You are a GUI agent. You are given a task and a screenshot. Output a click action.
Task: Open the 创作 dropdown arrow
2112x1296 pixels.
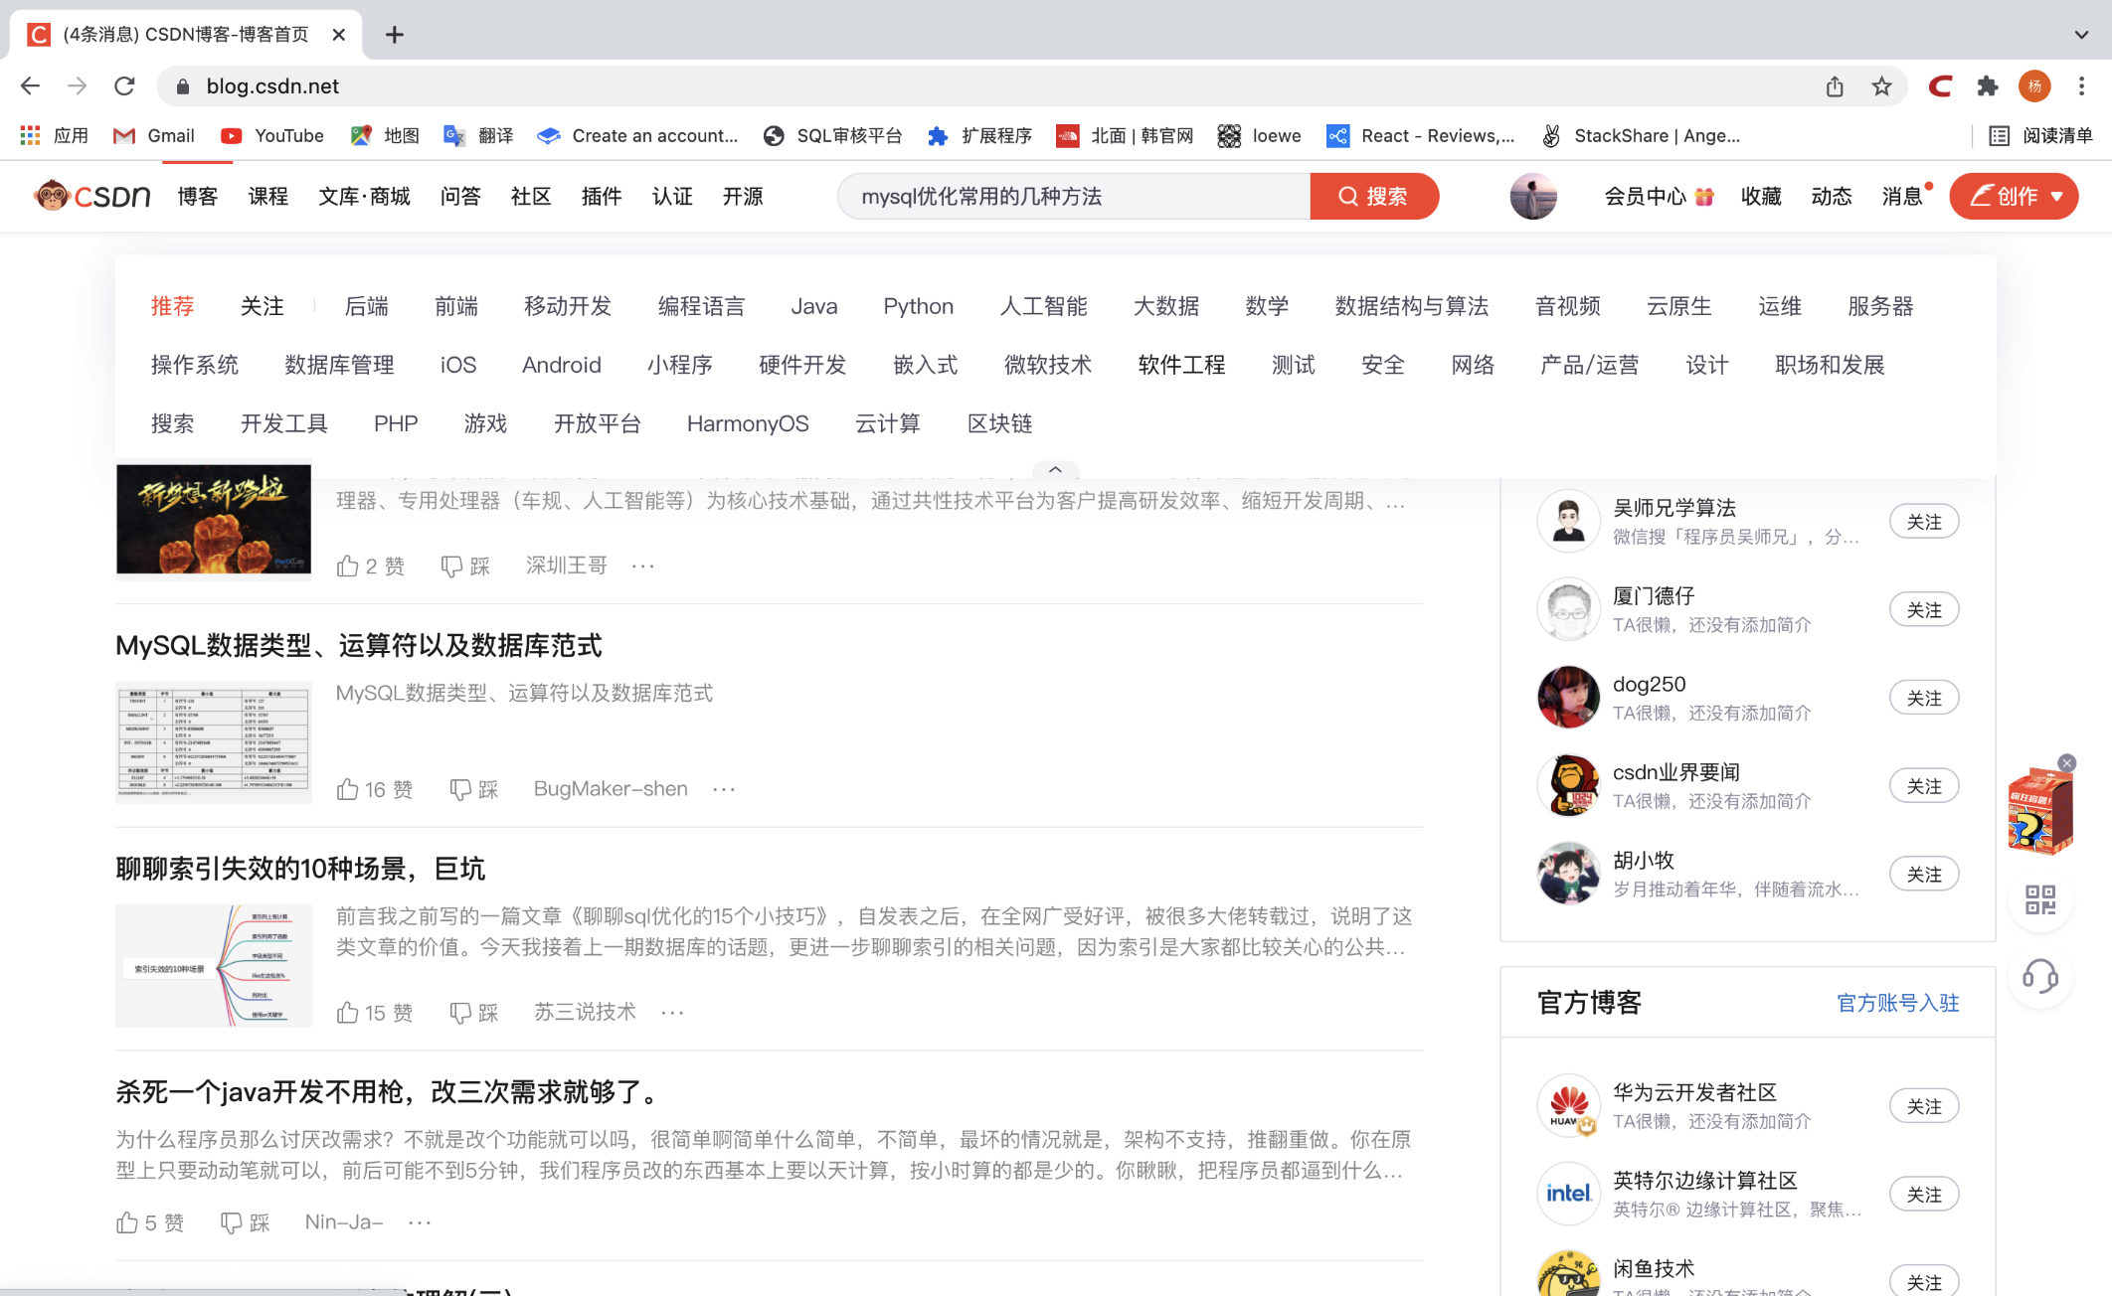(x=2057, y=196)
